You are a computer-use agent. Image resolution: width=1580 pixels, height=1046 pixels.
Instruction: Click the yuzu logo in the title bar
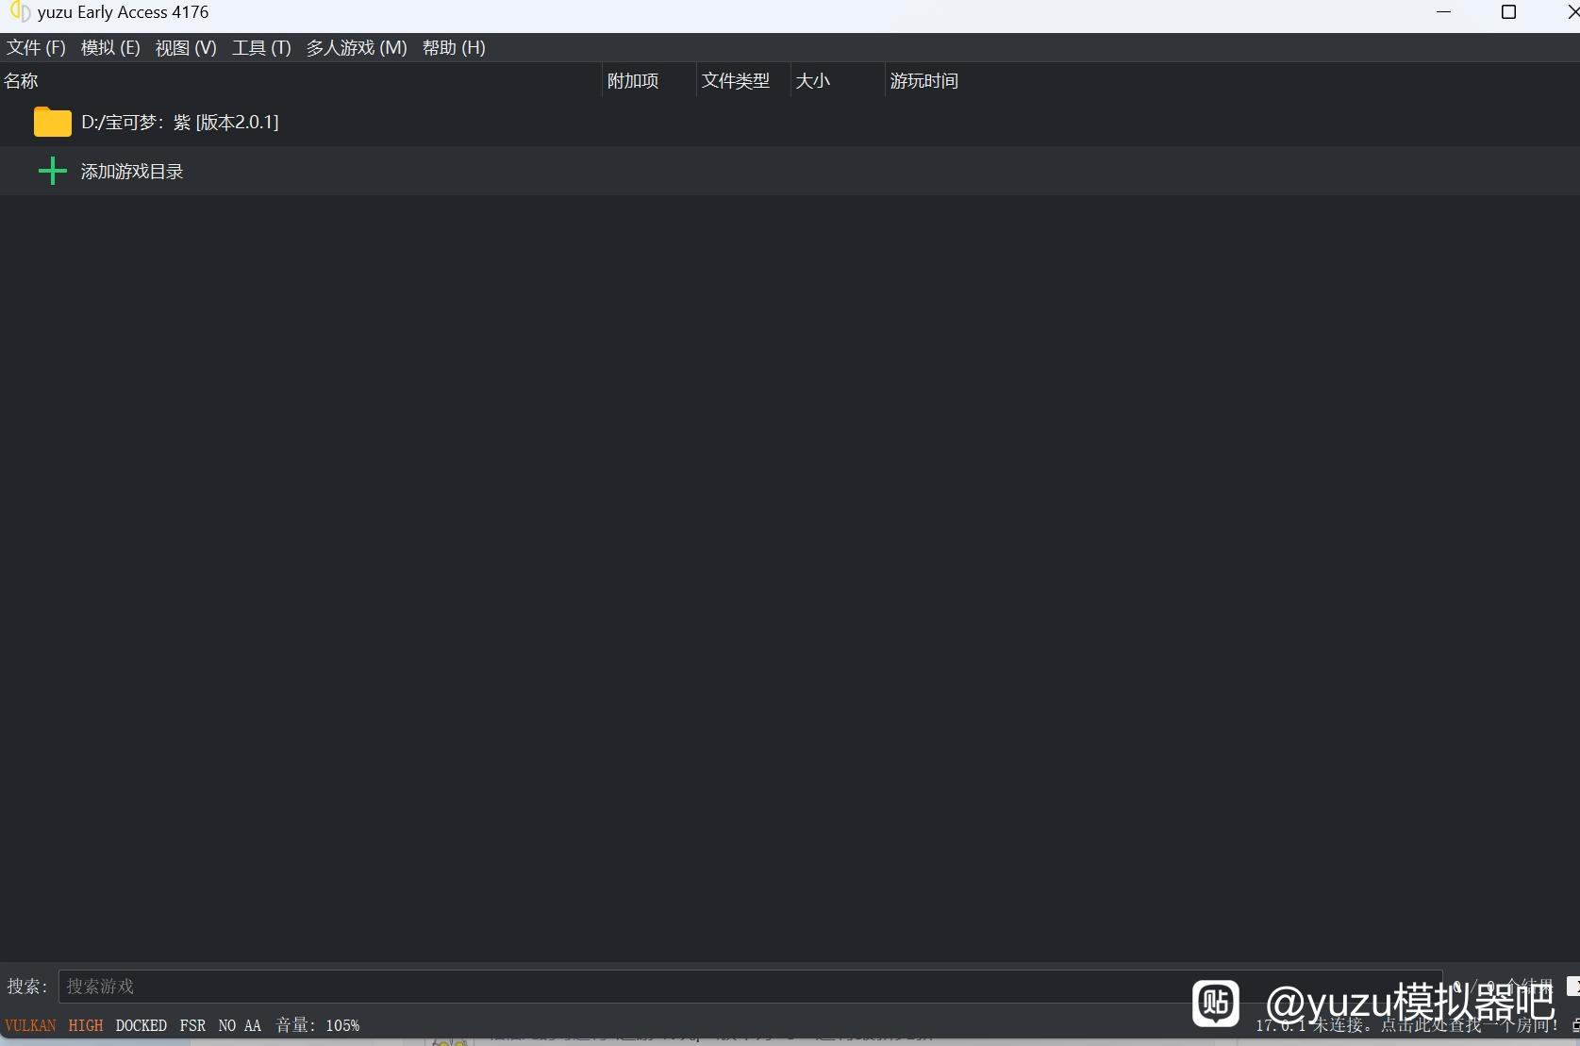20,12
